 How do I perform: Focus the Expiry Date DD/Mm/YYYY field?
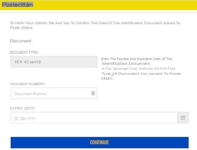tap(94, 118)
